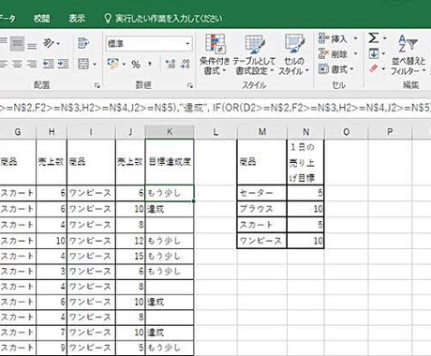Right-align the cell text

pyautogui.click(x=32, y=64)
